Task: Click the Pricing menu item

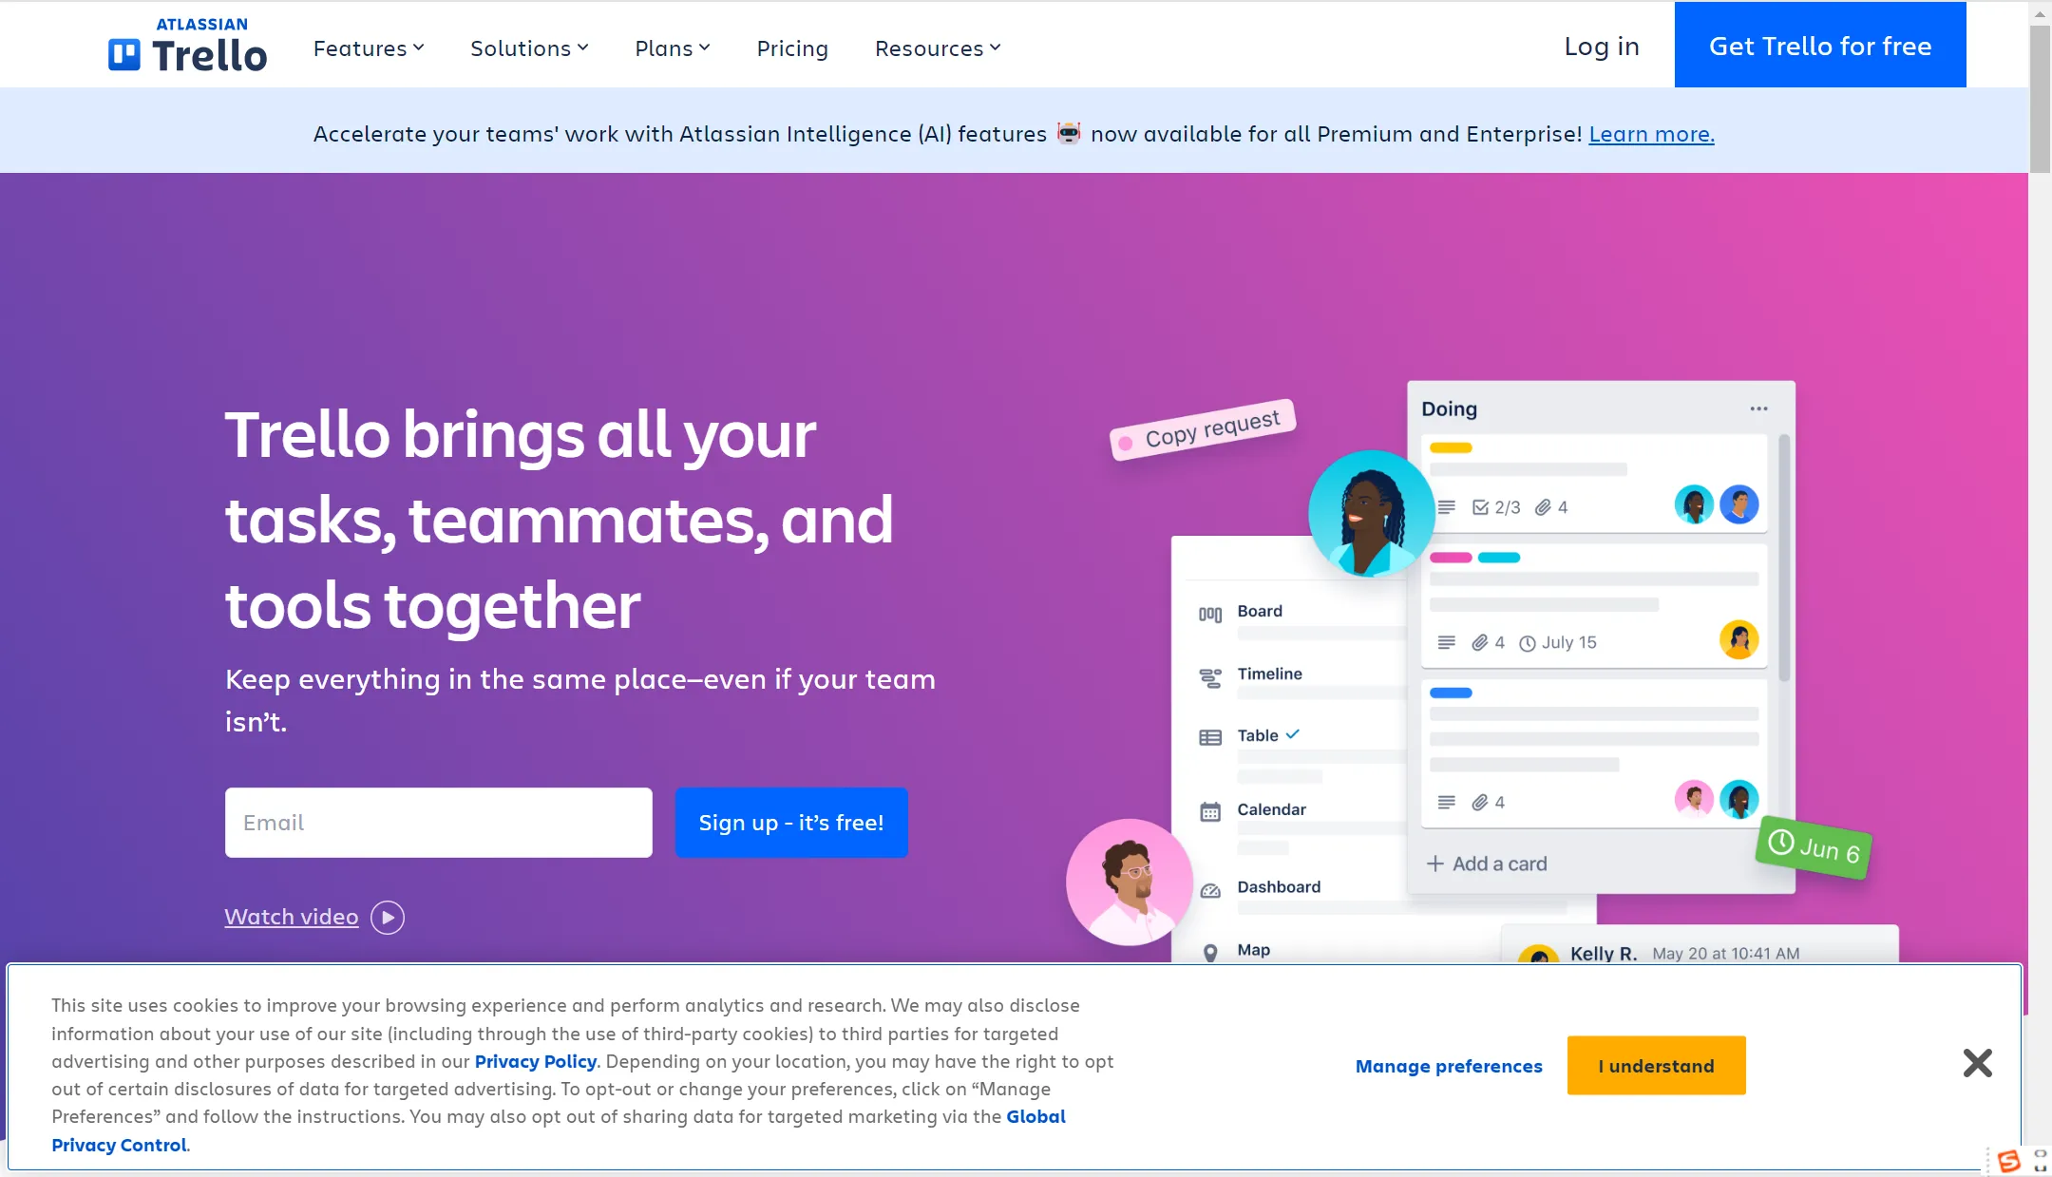Action: 792,47
